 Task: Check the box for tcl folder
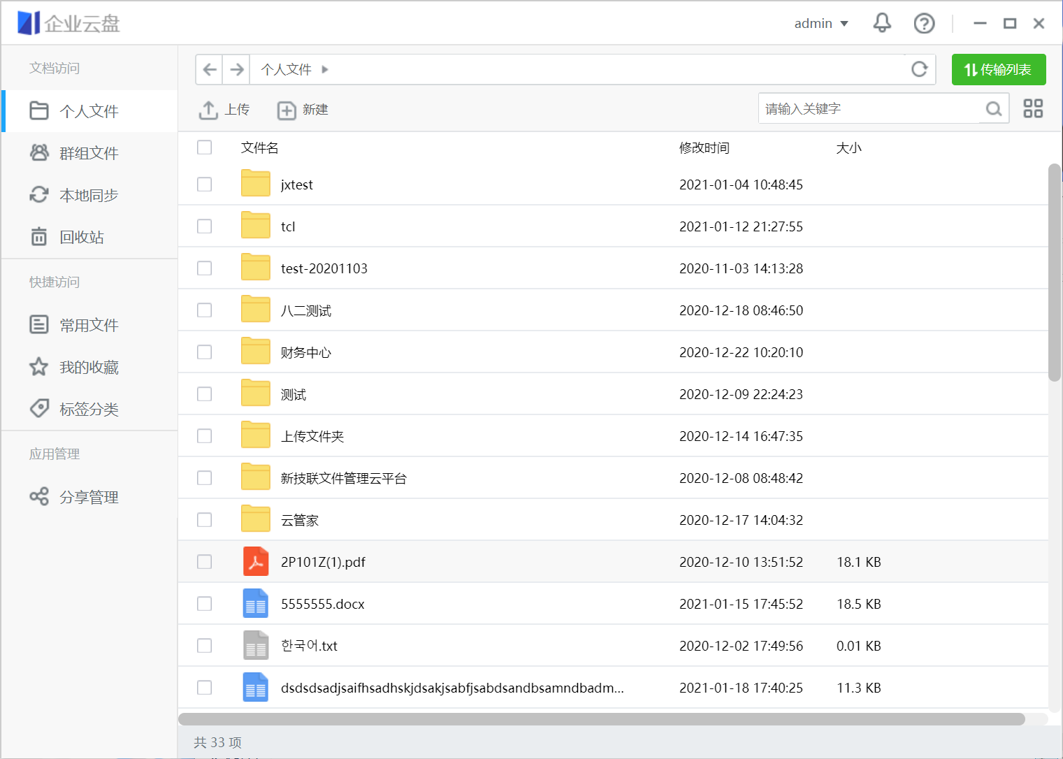tap(204, 226)
